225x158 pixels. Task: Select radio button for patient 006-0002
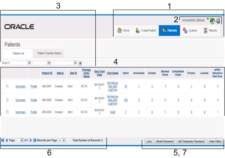[7, 100]
